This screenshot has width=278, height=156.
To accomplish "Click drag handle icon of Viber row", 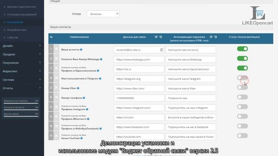I will tap(56, 88).
